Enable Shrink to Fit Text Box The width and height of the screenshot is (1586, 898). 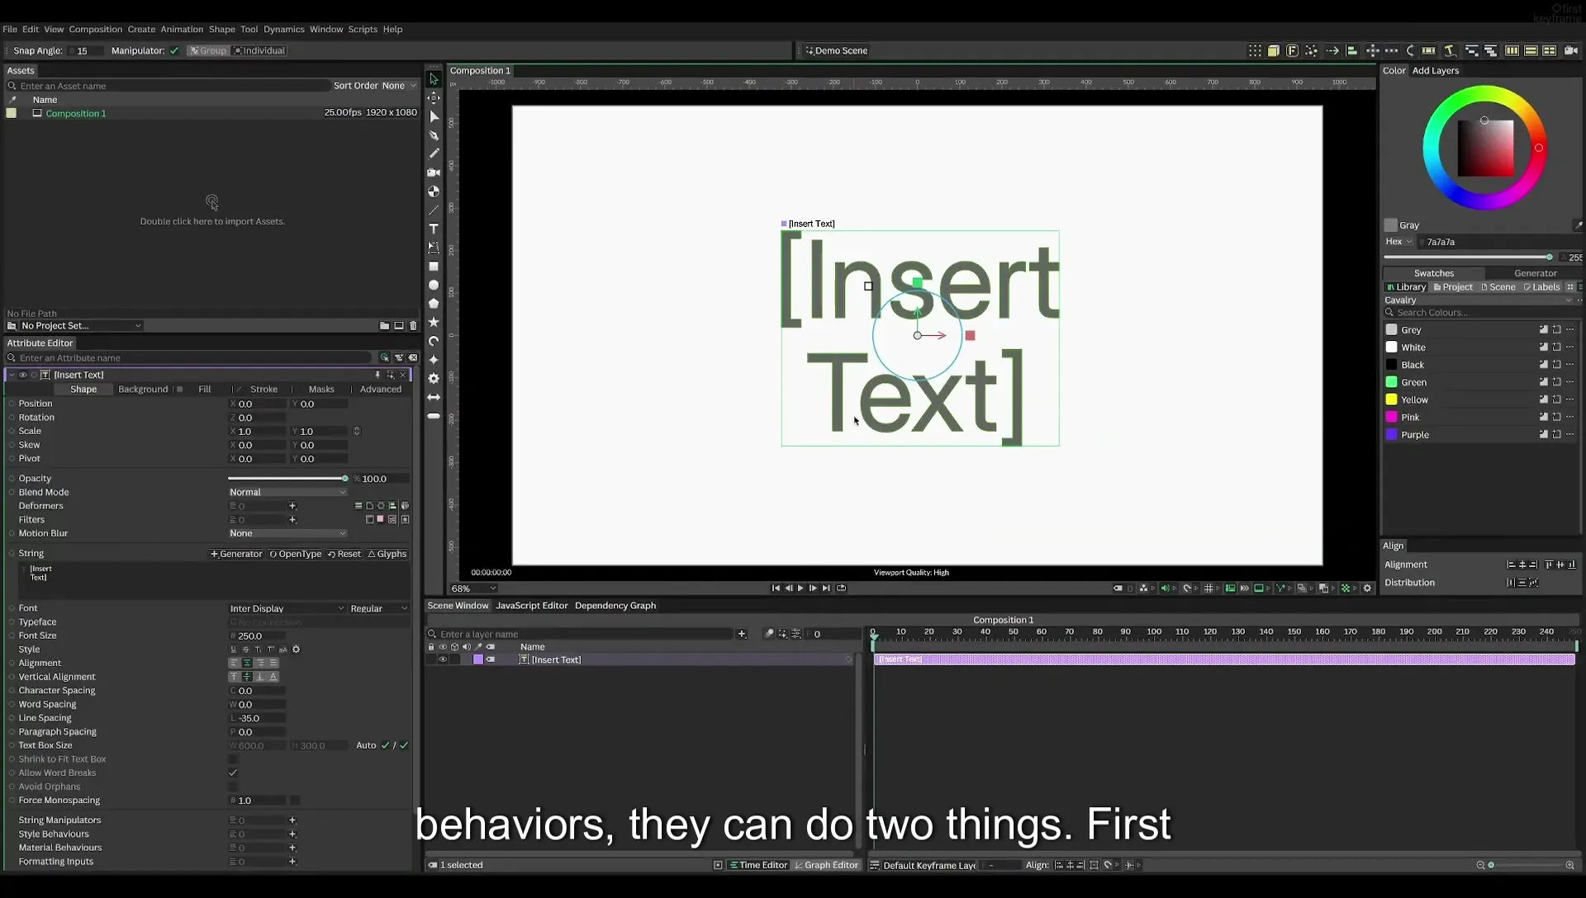233,759
